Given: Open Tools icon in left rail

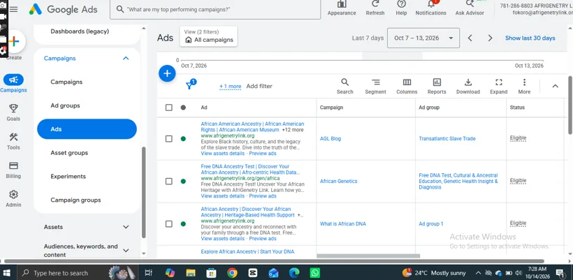Looking at the screenshot, I should [x=13, y=137].
